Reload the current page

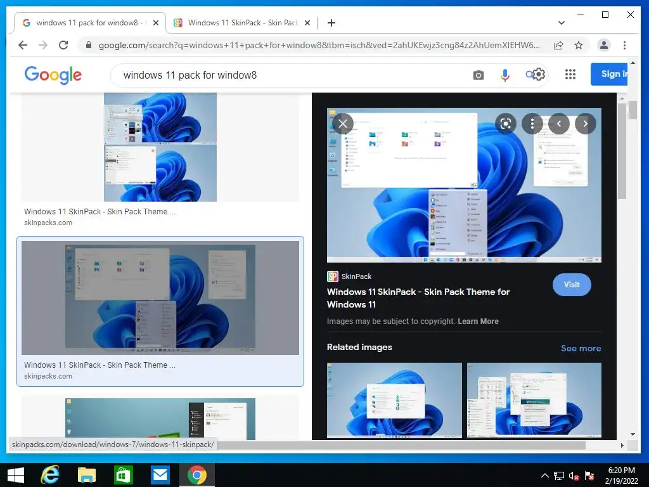[x=63, y=45]
